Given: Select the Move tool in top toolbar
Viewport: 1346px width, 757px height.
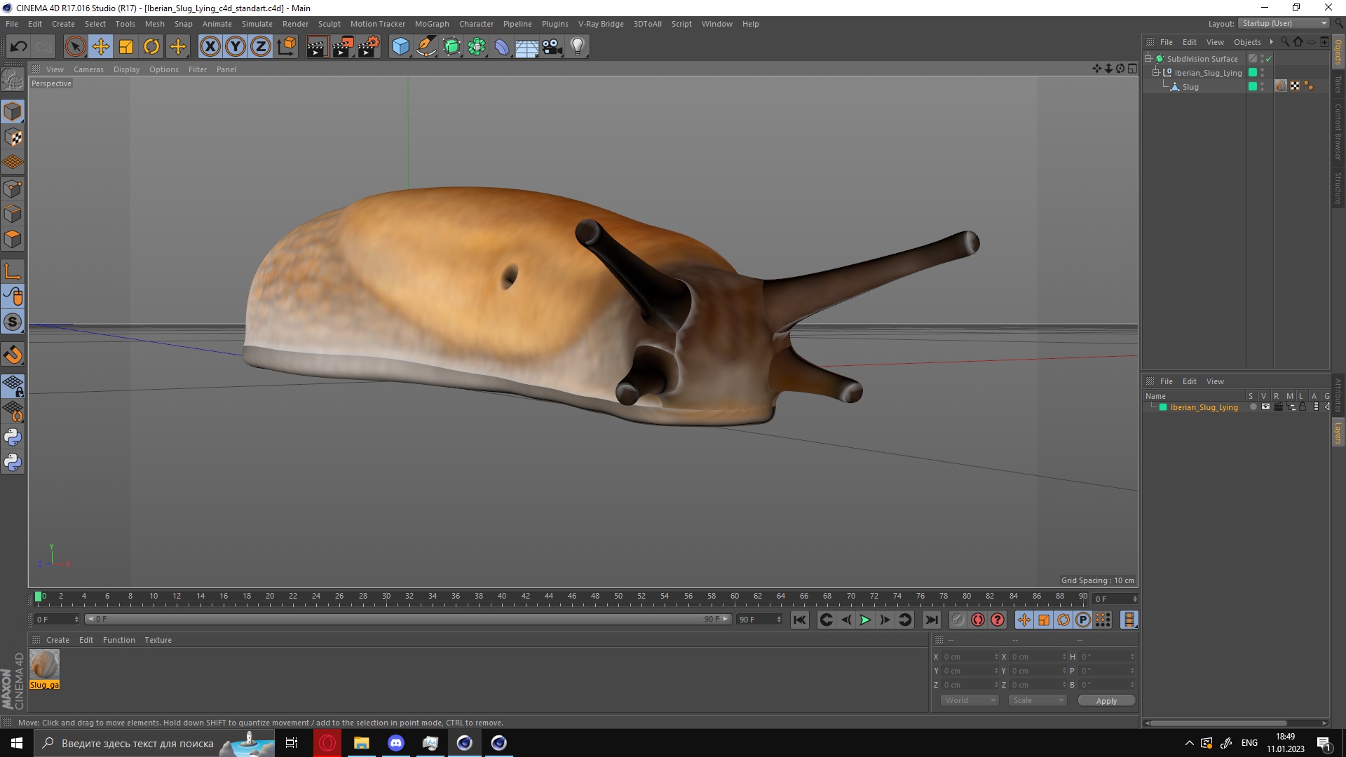Looking at the screenshot, I should coord(100,47).
